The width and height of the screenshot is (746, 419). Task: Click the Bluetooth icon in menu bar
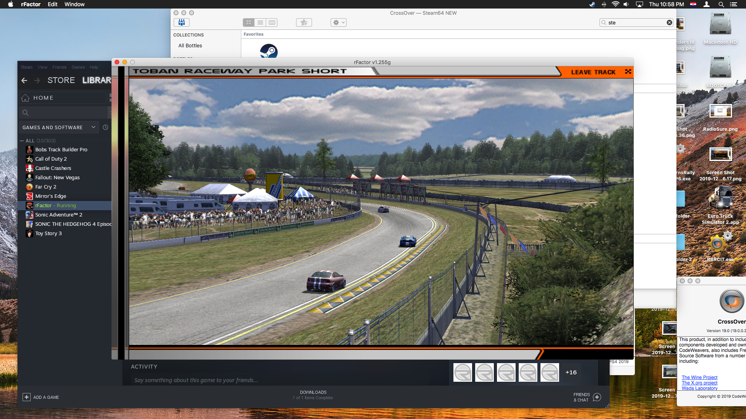[604, 4]
